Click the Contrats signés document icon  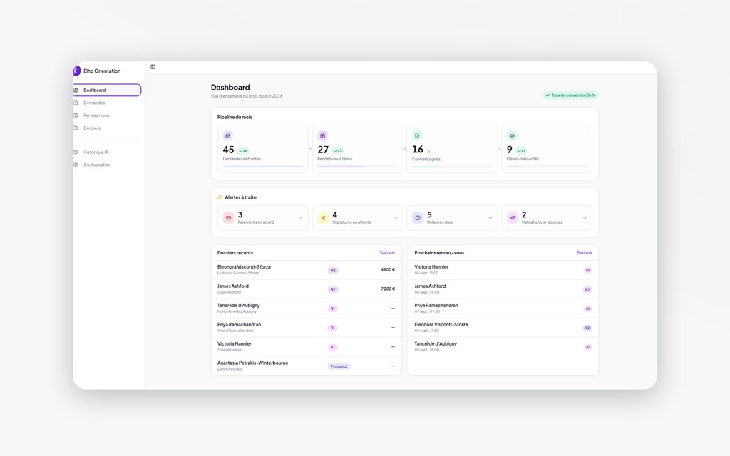(417, 136)
